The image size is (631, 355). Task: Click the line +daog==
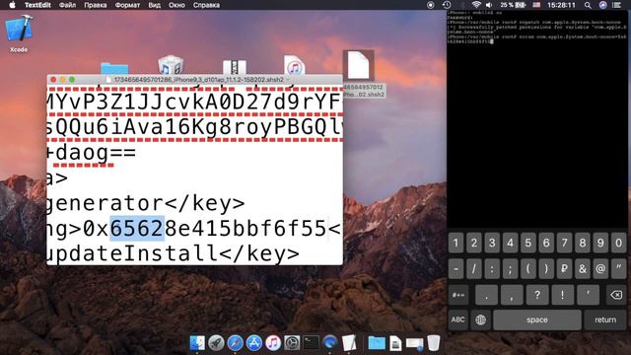92,154
